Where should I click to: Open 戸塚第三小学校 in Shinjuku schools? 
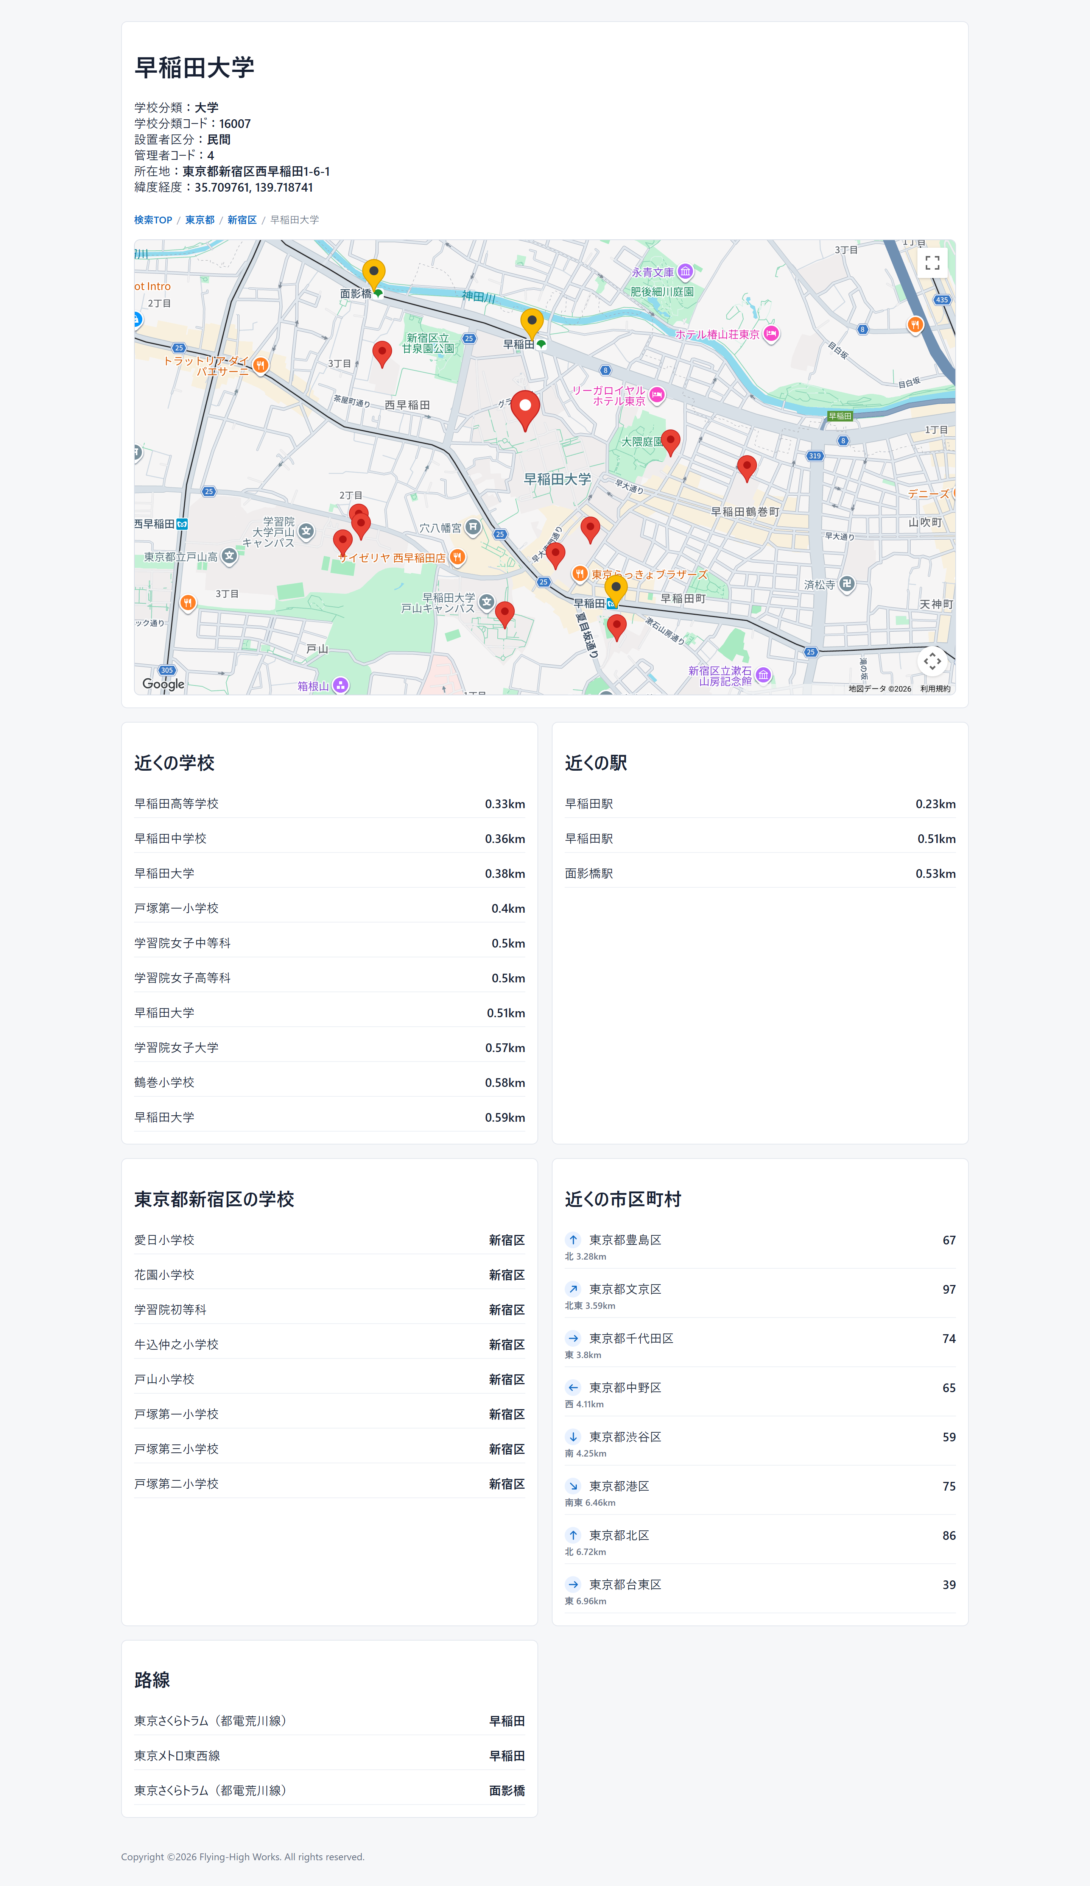pos(330,1449)
